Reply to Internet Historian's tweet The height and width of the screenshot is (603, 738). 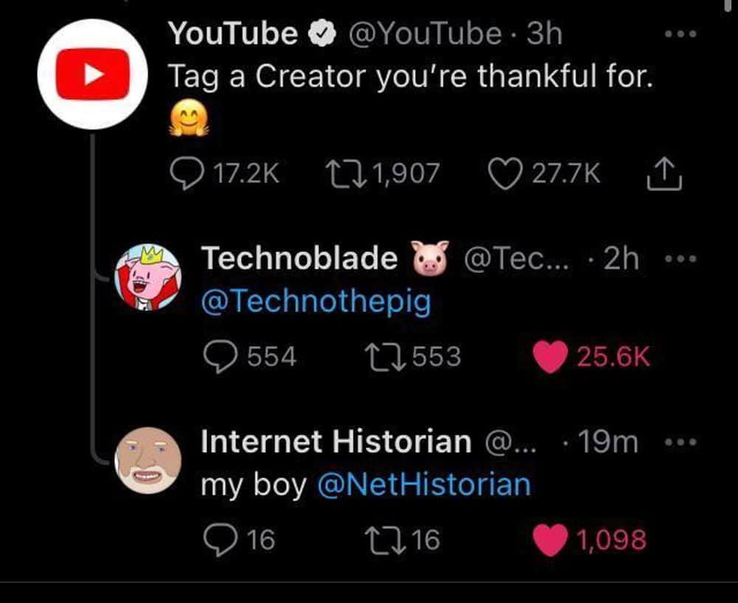coord(220,540)
